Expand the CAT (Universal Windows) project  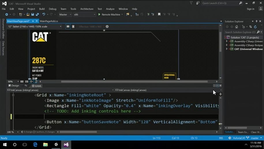point(227,49)
